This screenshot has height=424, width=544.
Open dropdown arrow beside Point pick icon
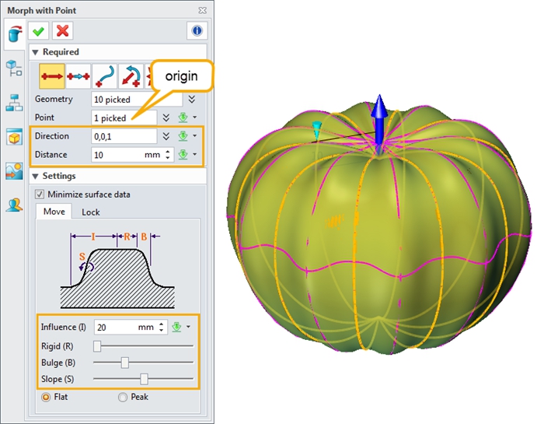(x=194, y=117)
